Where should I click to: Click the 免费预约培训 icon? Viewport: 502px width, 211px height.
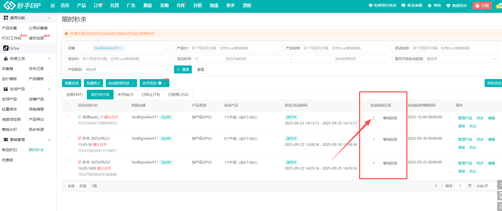(x=371, y=6)
